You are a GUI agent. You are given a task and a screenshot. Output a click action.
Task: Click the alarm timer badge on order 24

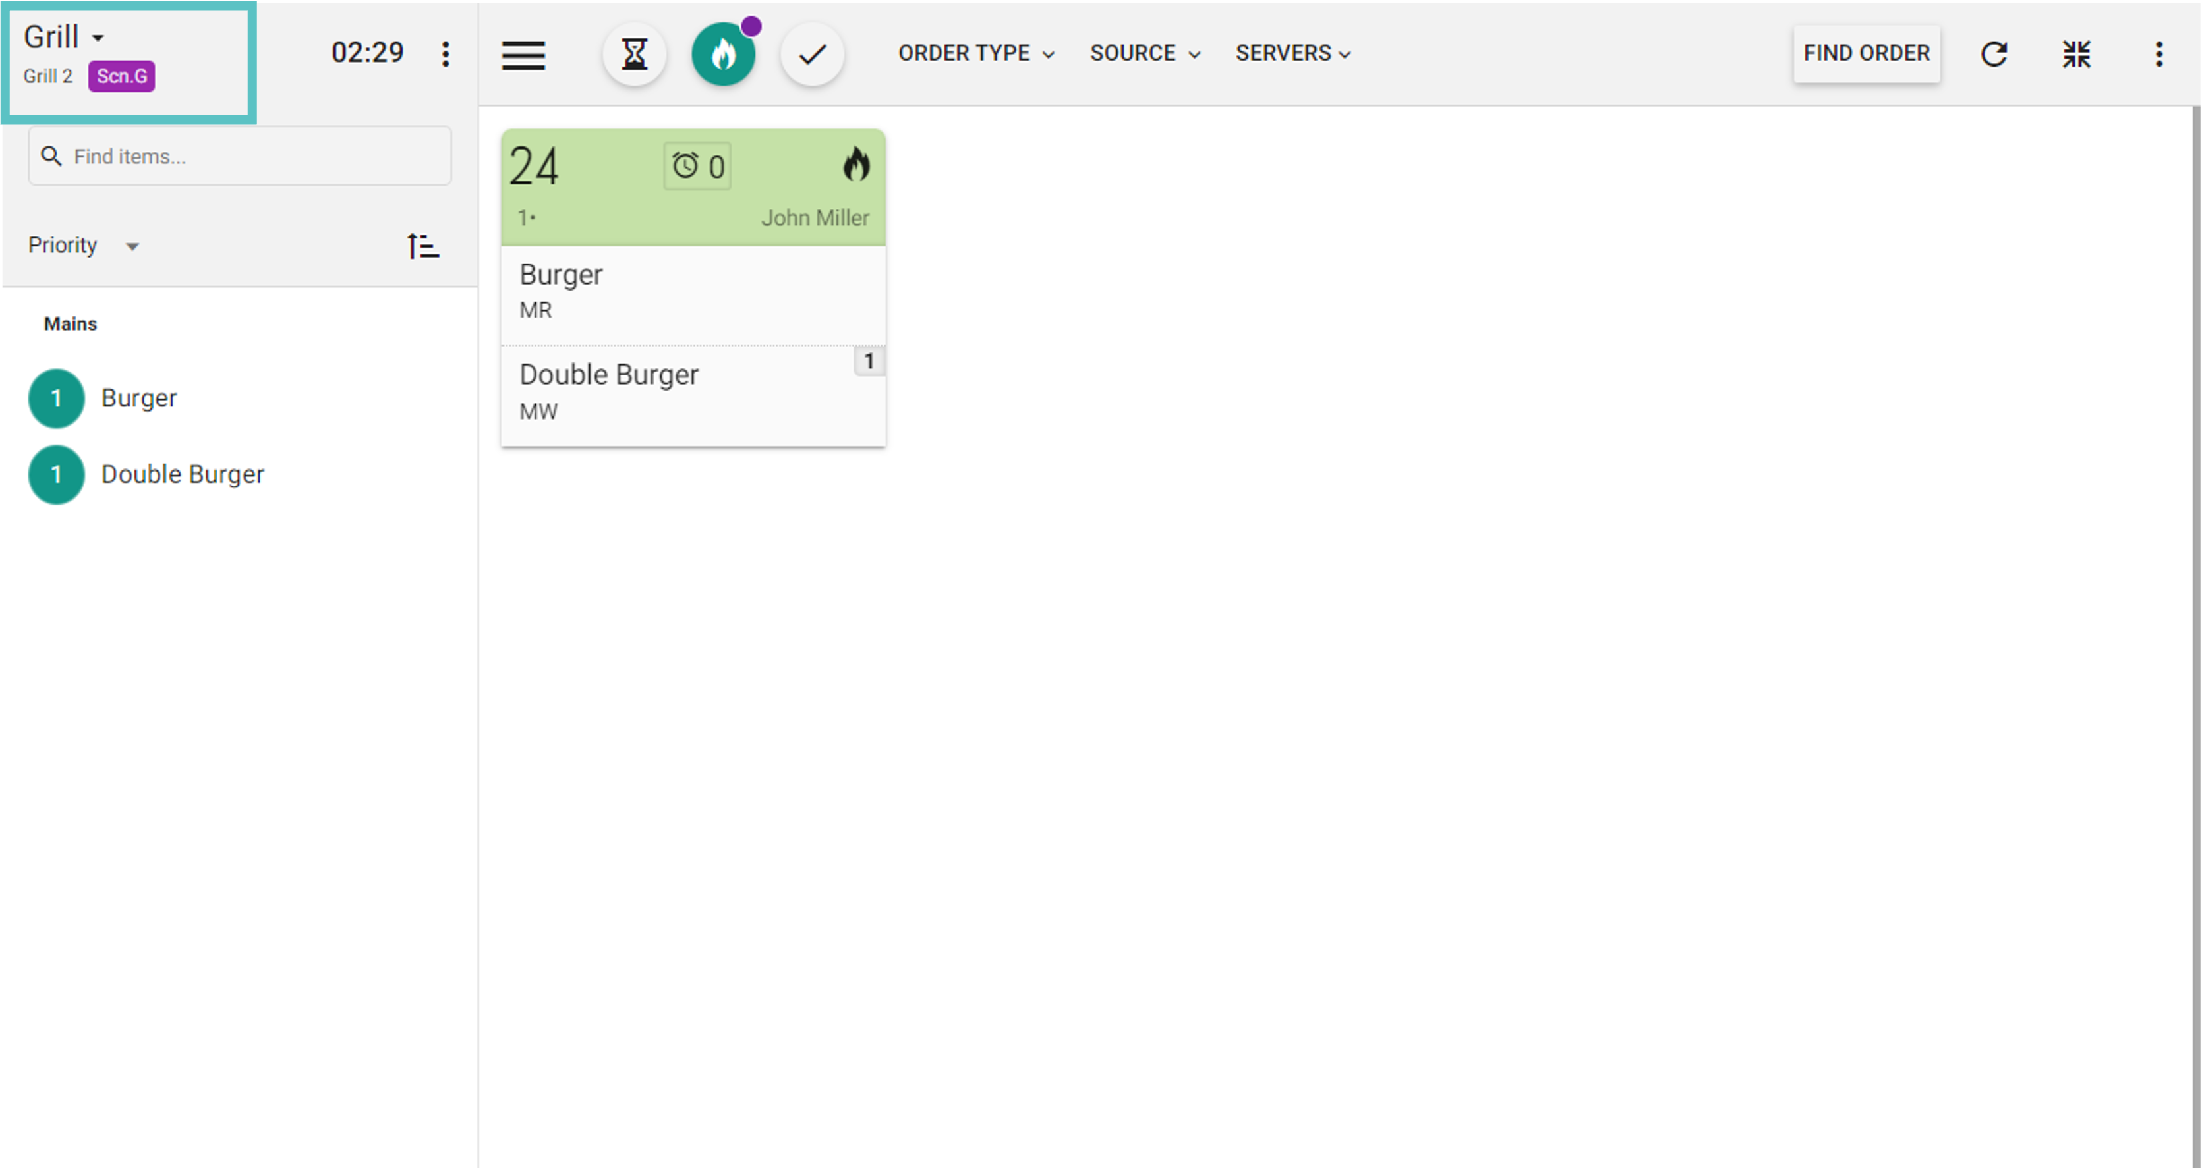tap(697, 166)
